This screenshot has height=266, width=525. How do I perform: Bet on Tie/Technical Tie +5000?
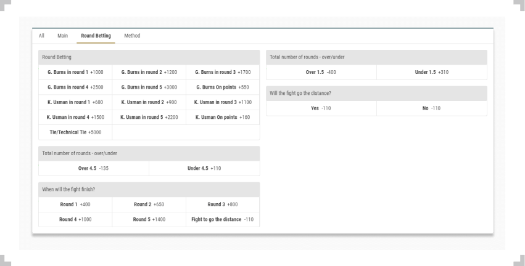[75, 132]
